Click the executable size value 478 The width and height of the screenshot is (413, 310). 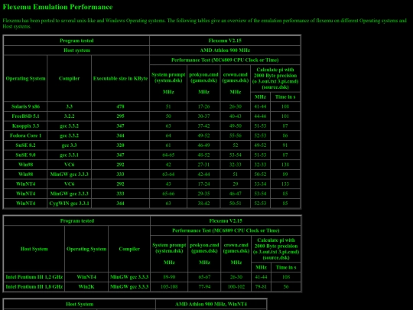[x=120, y=106]
